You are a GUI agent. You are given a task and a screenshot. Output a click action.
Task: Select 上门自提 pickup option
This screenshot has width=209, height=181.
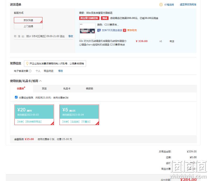28,26
